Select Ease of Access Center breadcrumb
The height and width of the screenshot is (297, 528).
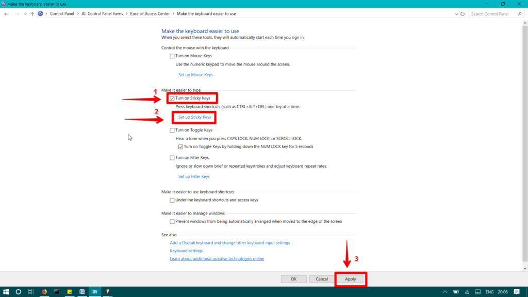150,14
